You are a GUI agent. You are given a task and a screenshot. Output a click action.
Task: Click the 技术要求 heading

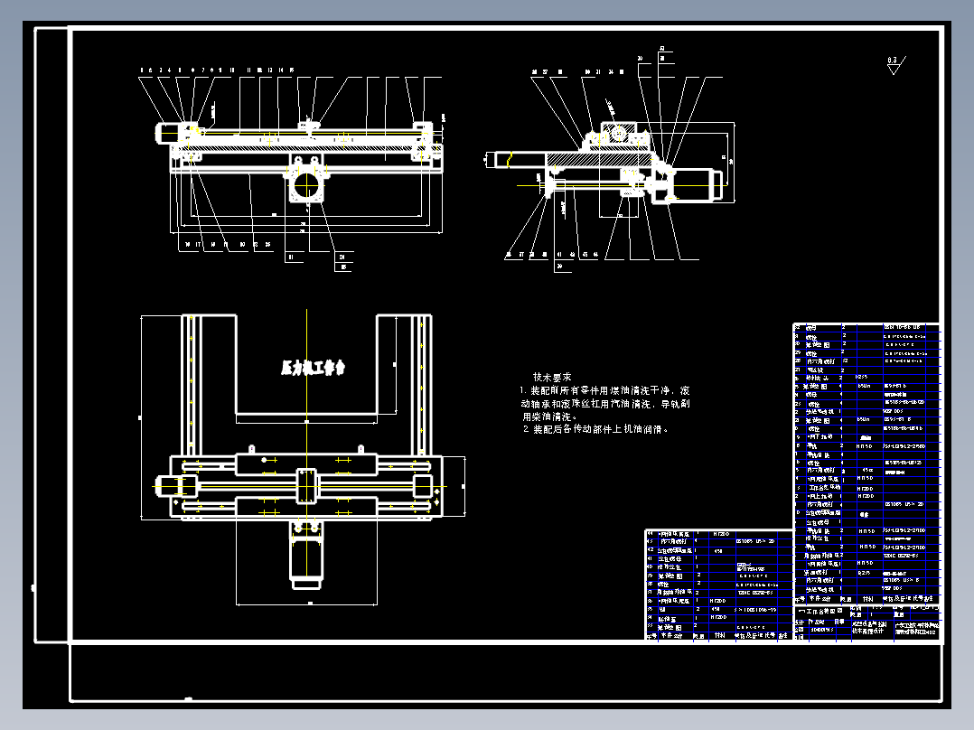[x=552, y=377]
